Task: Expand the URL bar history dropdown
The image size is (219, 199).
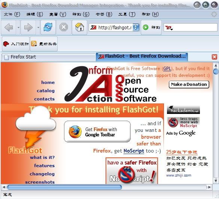Action: pos(136,27)
